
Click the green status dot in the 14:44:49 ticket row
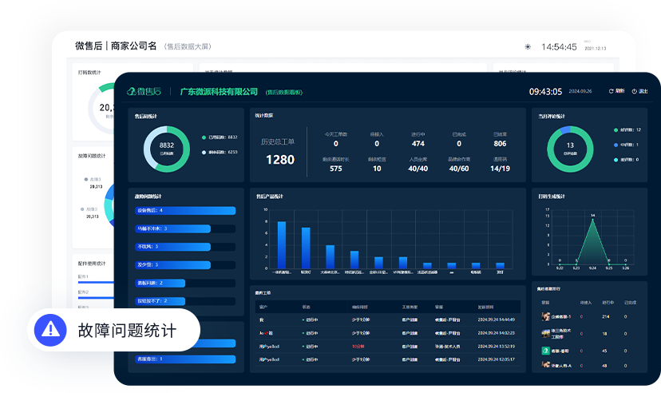click(303, 320)
